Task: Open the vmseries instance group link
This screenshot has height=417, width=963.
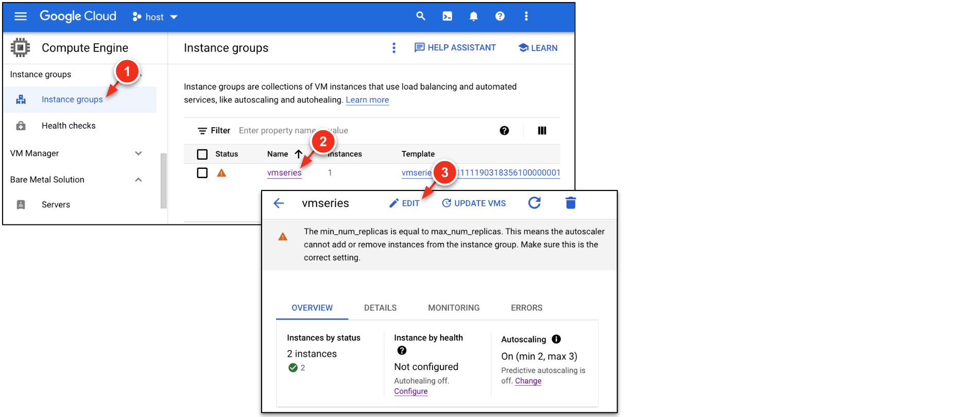Action: click(284, 173)
